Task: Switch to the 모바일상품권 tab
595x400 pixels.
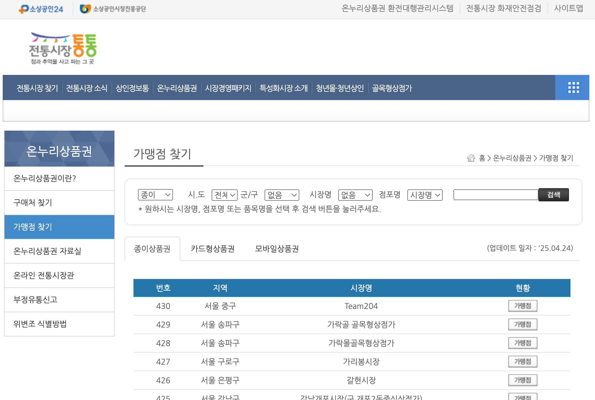Action: pos(277,249)
